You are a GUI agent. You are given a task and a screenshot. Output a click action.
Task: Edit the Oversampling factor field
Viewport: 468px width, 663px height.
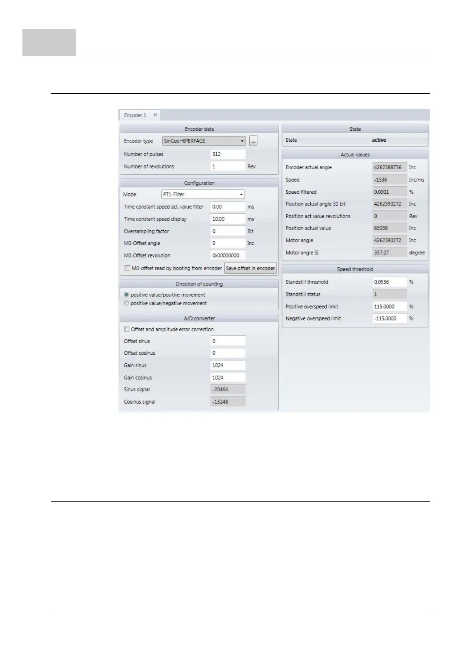point(228,231)
